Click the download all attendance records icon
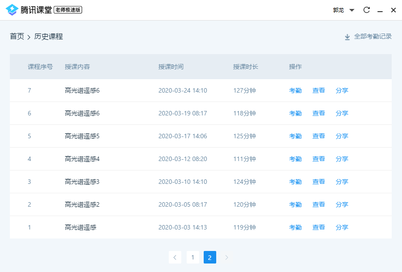 (x=347, y=37)
